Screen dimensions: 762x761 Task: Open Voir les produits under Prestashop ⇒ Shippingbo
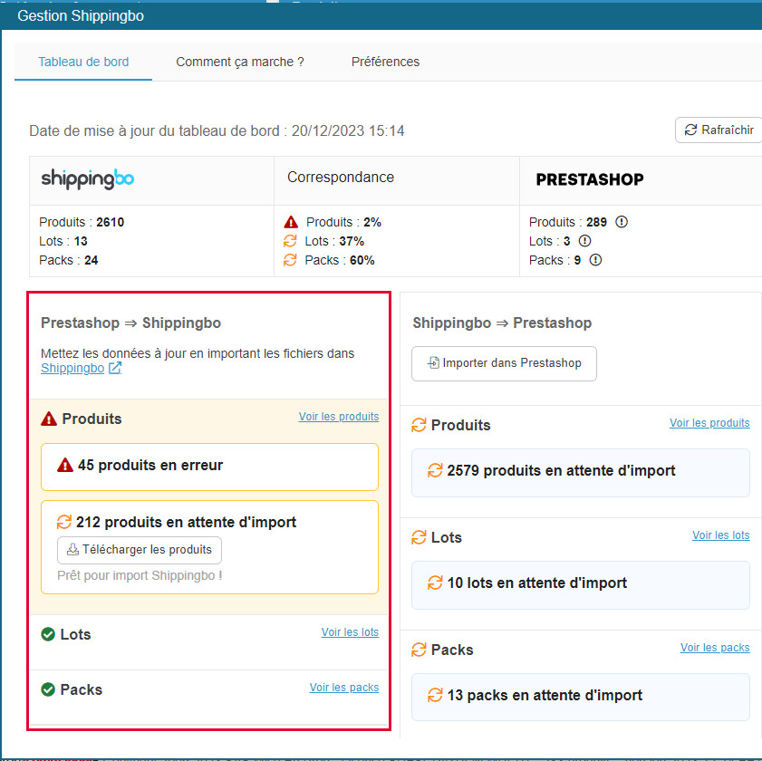339,417
